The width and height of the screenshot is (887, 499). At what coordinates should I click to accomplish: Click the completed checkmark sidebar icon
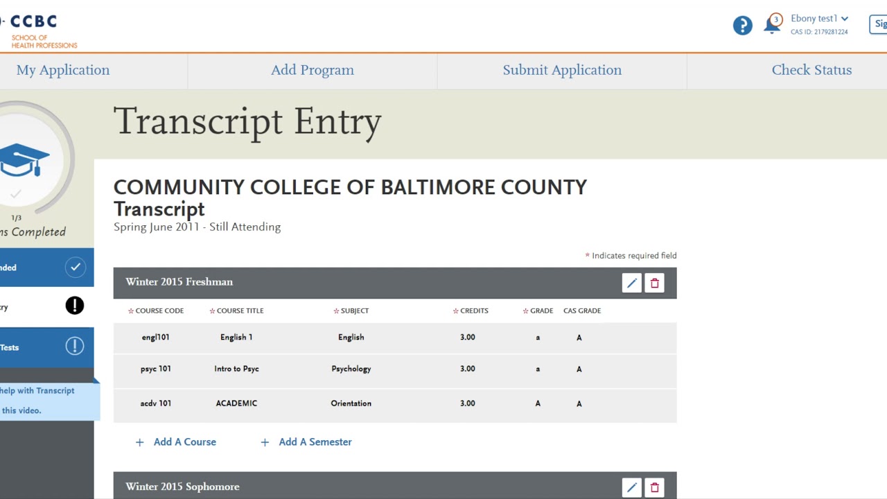point(75,267)
